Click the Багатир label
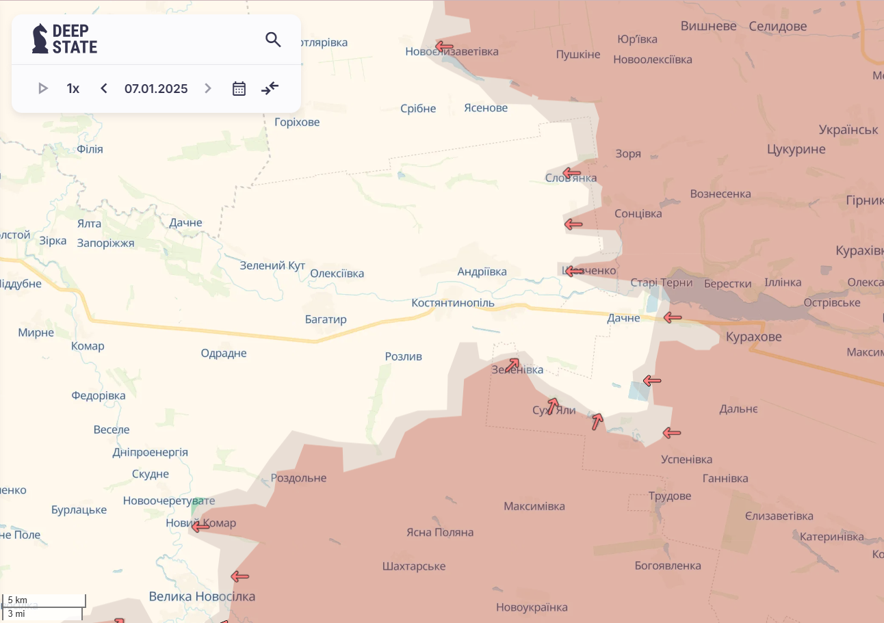Image resolution: width=884 pixels, height=623 pixels. pos(326,319)
